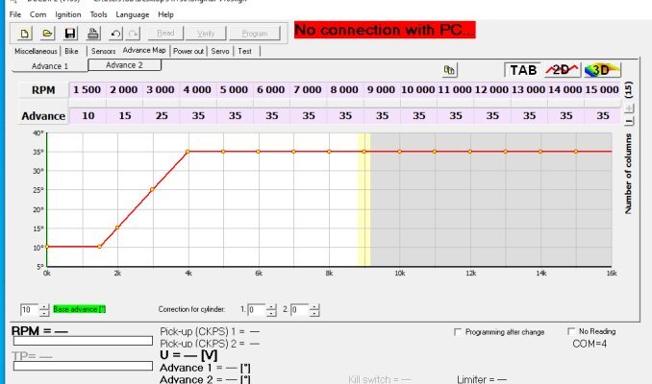This screenshot has width=652, height=384.
Task: Redo with the grayed arrow icon
Action: (x=133, y=34)
